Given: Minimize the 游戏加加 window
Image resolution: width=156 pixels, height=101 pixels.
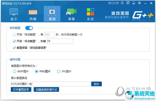Looking at the screenshot, I should [x=145, y=3].
